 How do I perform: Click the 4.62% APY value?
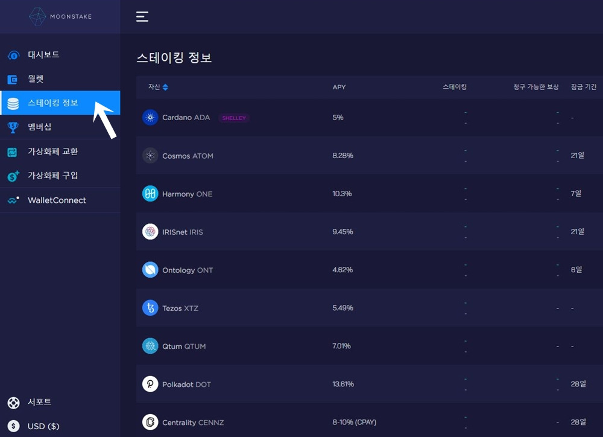[343, 270]
